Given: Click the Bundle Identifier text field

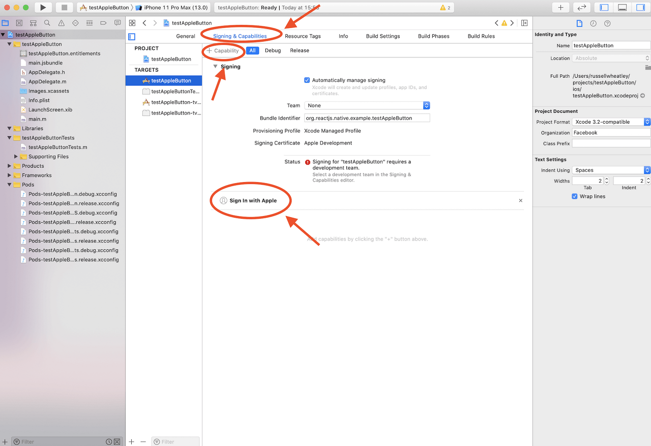Looking at the screenshot, I should click(x=367, y=118).
